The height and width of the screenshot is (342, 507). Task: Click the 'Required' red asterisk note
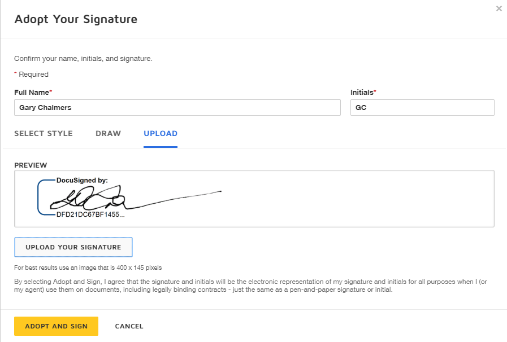click(31, 74)
